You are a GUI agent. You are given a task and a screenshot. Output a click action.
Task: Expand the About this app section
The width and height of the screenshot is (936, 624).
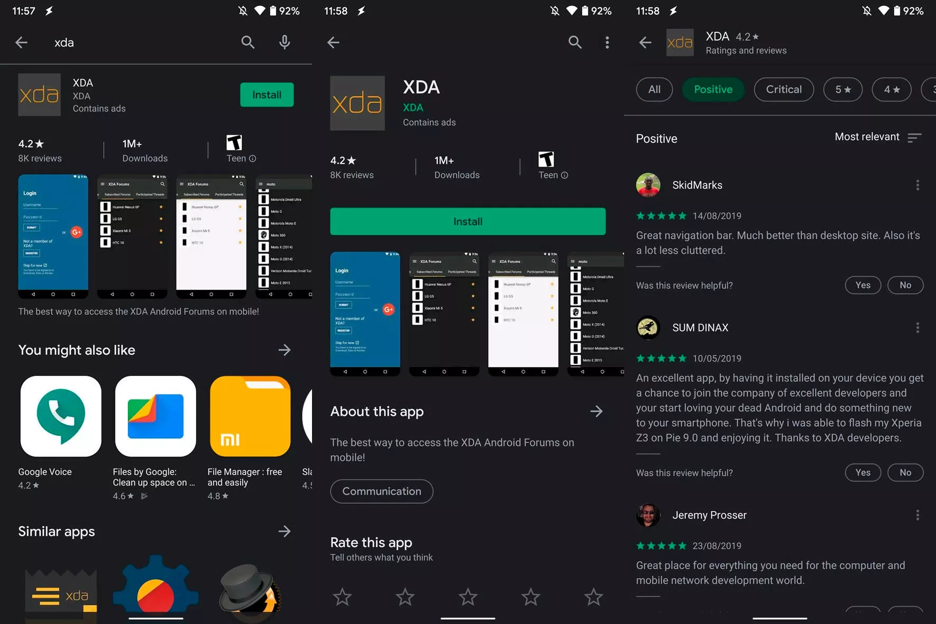pos(597,411)
